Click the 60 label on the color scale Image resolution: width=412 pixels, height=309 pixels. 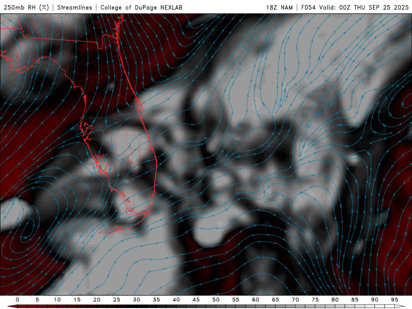click(x=255, y=300)
